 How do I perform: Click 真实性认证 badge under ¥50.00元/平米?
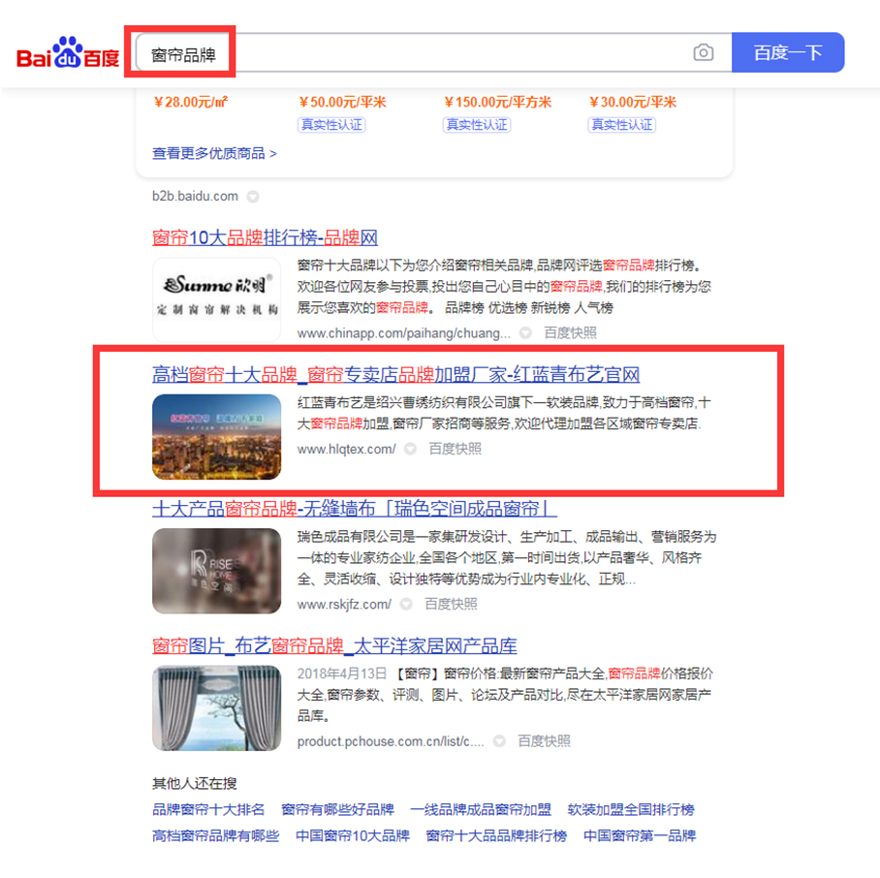coord(331,125)
